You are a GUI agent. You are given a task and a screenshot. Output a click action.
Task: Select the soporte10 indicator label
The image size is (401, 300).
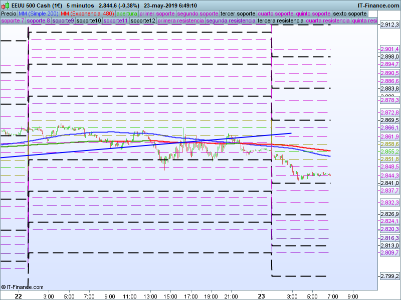(88, 21)
